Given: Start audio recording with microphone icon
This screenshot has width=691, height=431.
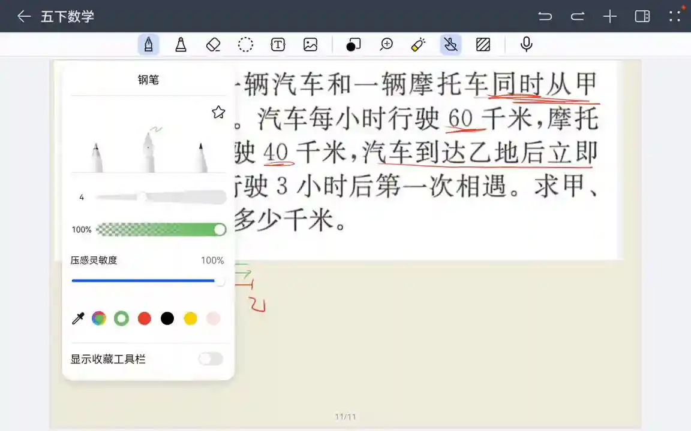Looking at the screenshot, I should [526, 44].
